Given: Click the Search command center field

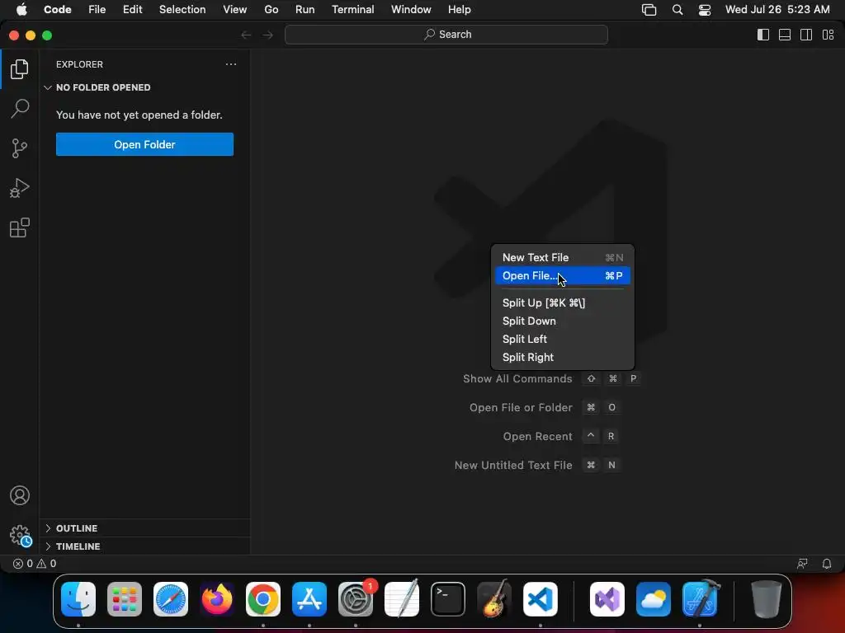Looking at the screenshot, I should pos(446,35).
